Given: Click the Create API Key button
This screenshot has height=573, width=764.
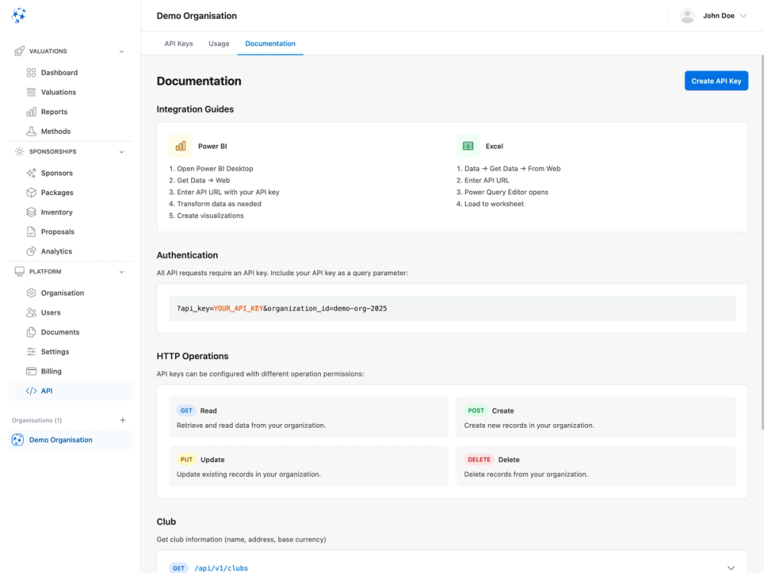Looking at the screenshot, I should coord(716,80).
